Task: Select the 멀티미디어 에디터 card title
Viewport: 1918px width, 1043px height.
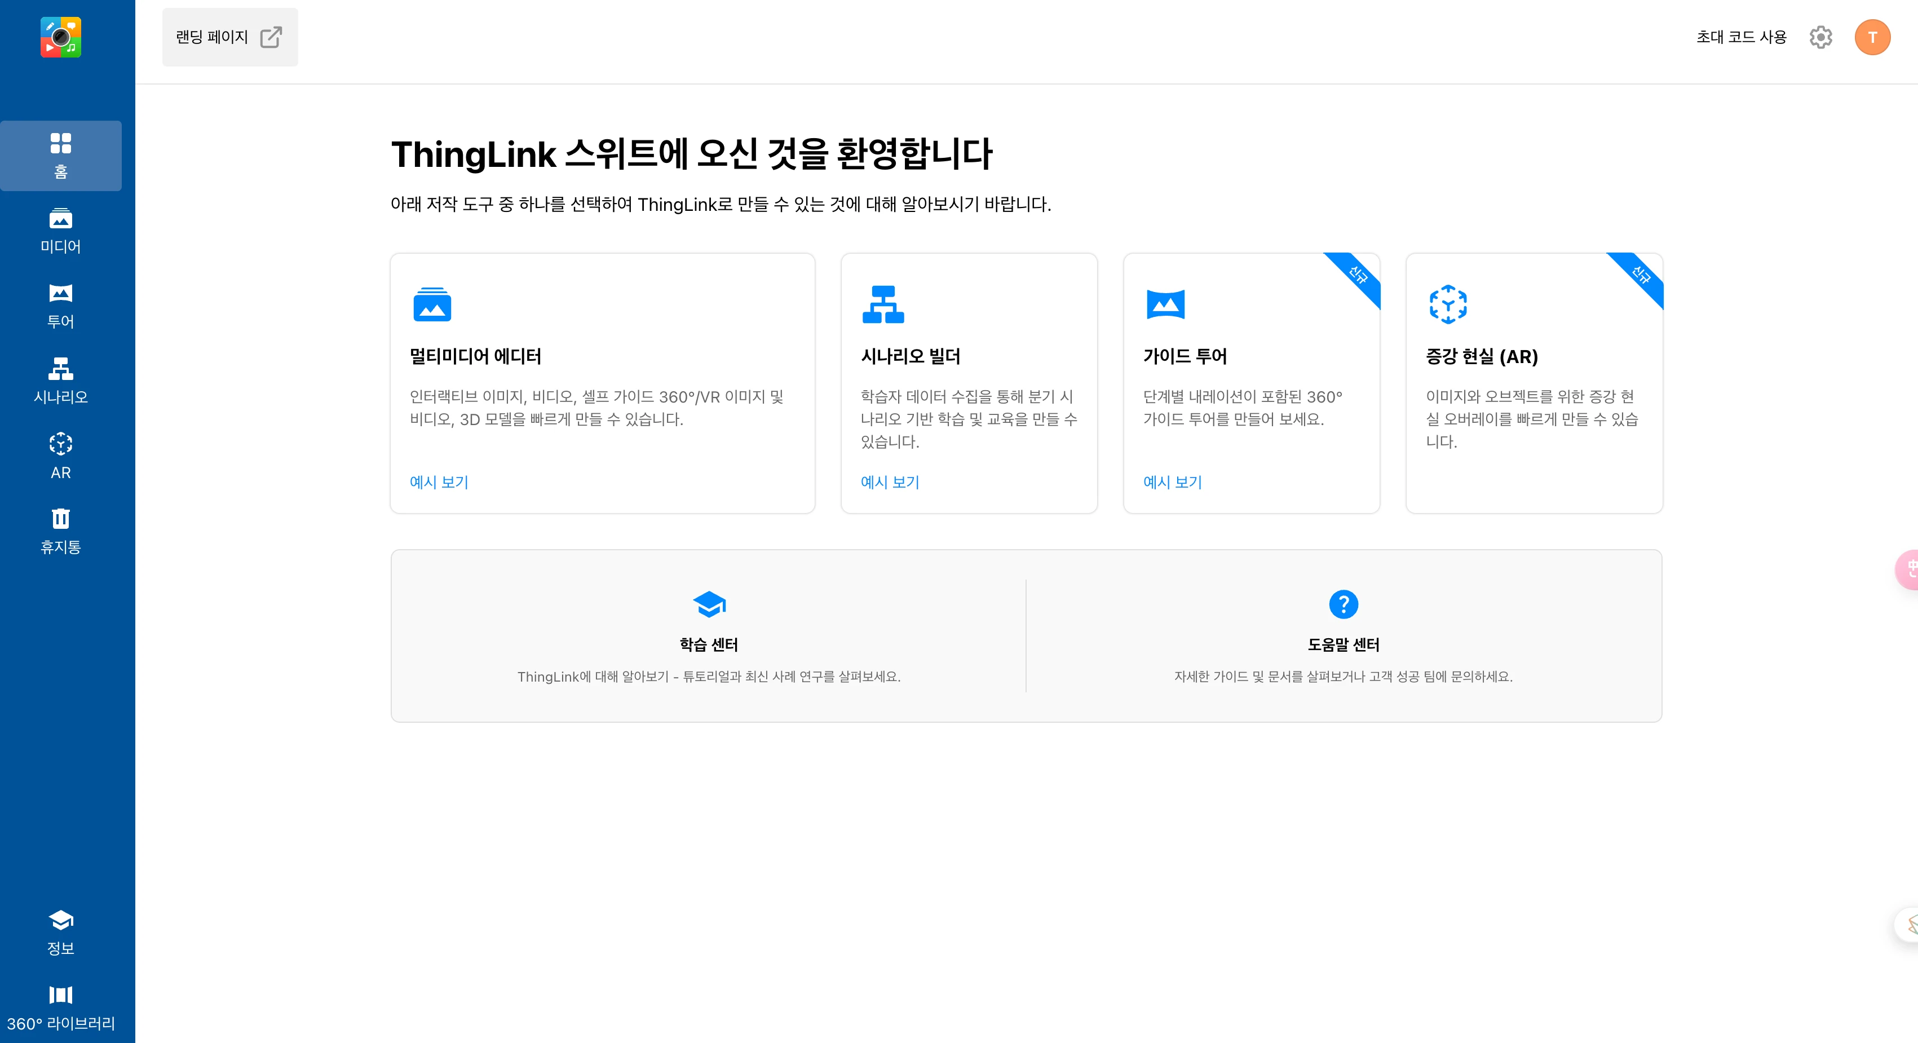Action: [x=475, y=356]
